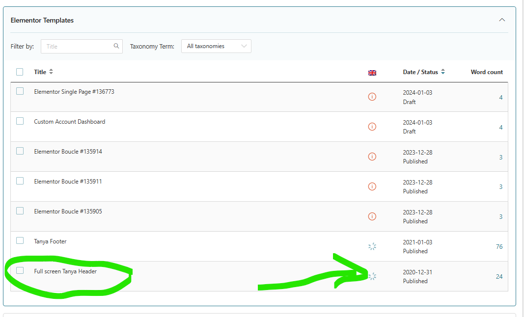Toggle the select-all checkbox in header

pos(20,72)
